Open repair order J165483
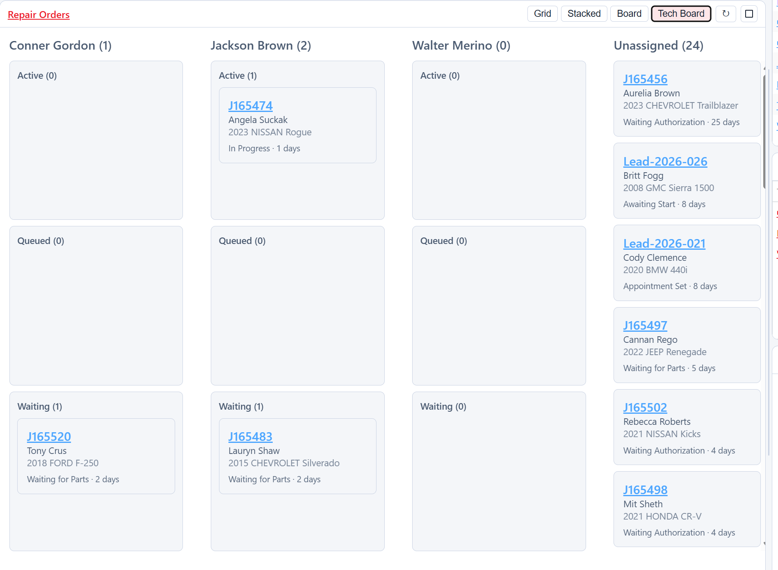This screenshot has width=778, height=570. tap(250, 437)
